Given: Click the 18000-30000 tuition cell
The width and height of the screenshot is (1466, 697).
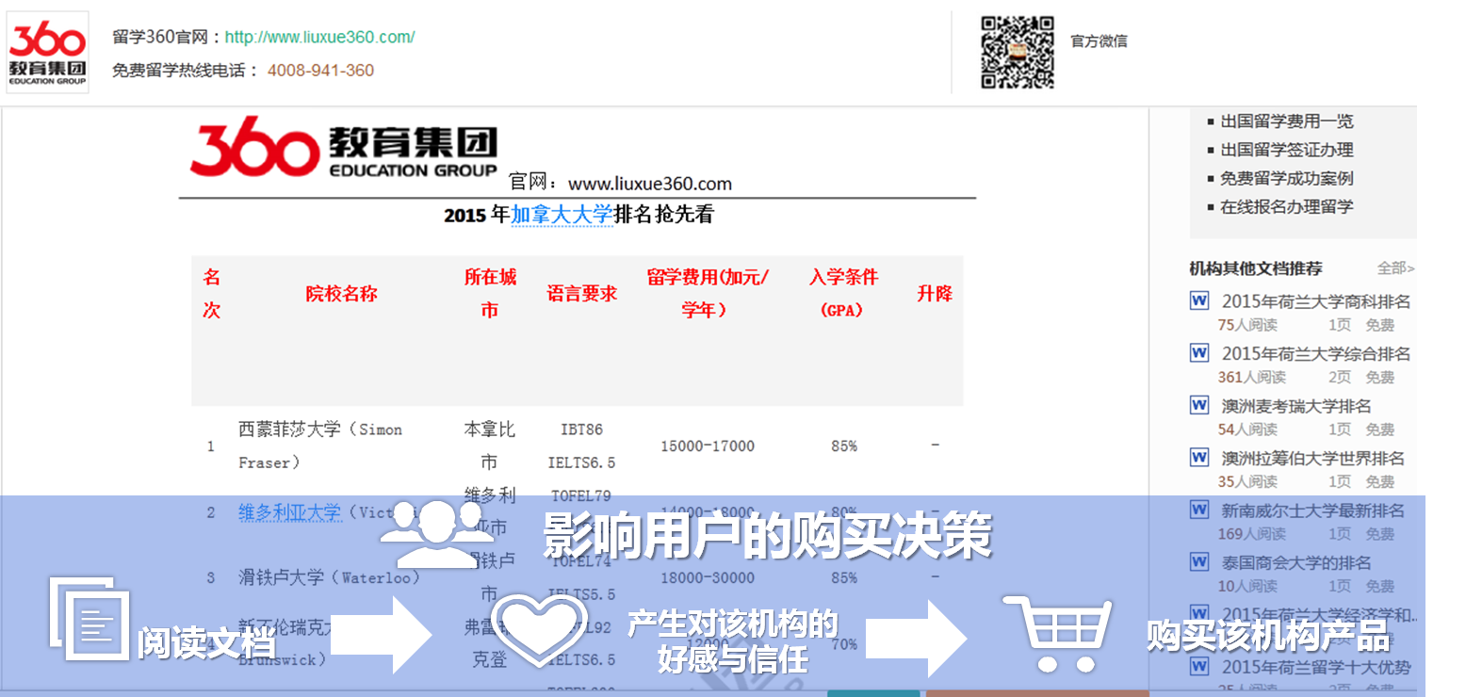Looking at the screenshot, I should click(x=708, y=577).
